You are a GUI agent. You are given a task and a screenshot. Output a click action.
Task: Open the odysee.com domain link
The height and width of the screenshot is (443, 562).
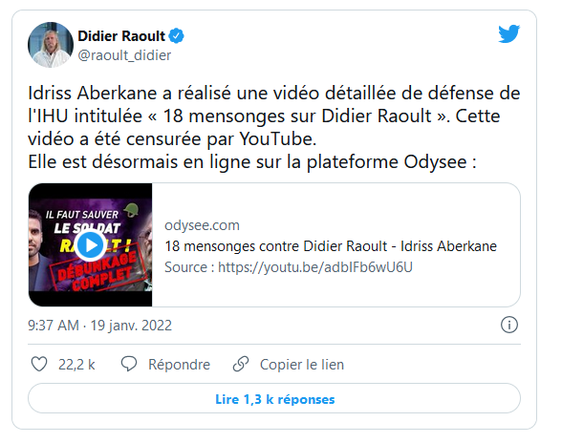[x=202, y=225]
